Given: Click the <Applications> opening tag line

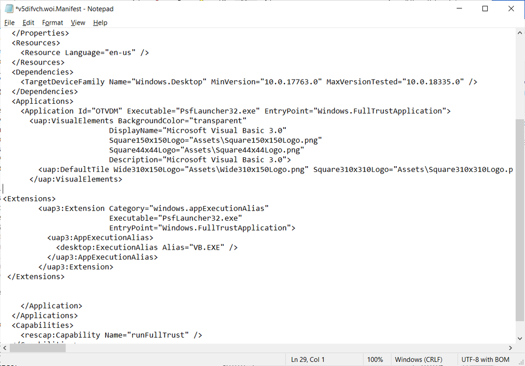Looking at the screenshot, I should (x=43, y=101).
